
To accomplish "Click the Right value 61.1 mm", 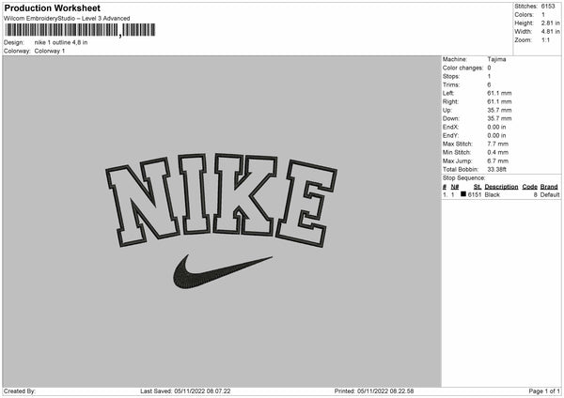I will (499, 101).
